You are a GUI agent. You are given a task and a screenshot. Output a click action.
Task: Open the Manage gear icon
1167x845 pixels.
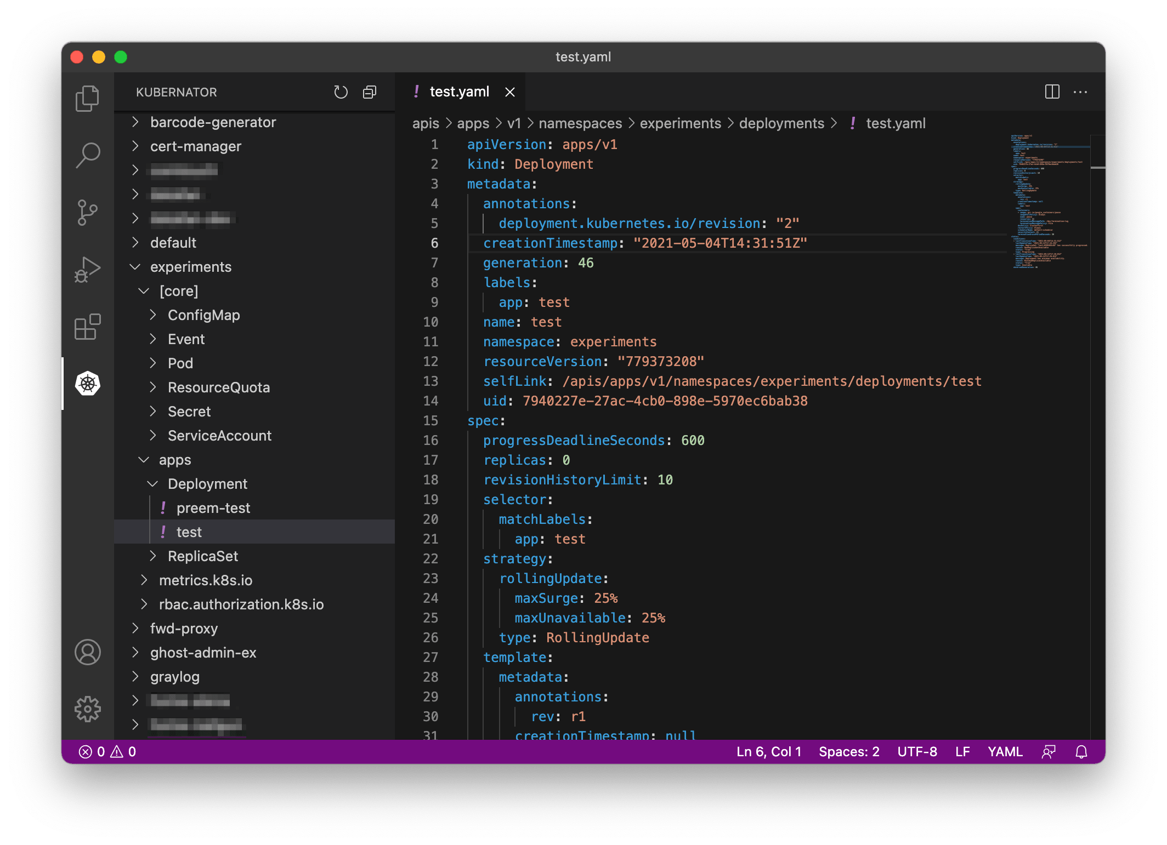87,709
